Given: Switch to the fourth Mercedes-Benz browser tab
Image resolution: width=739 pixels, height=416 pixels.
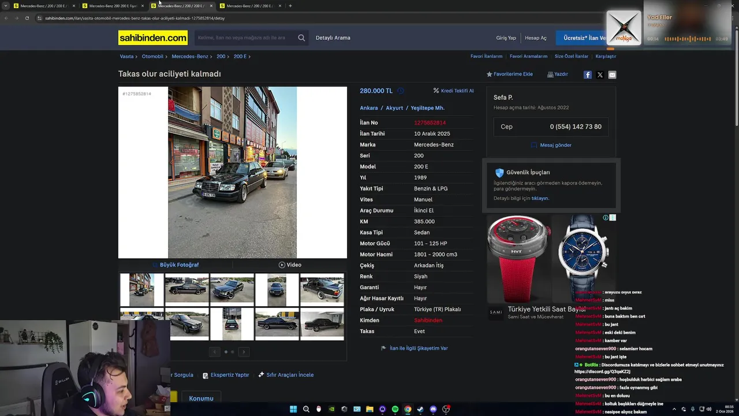Looking at the screenshot, I should (250, 6).
